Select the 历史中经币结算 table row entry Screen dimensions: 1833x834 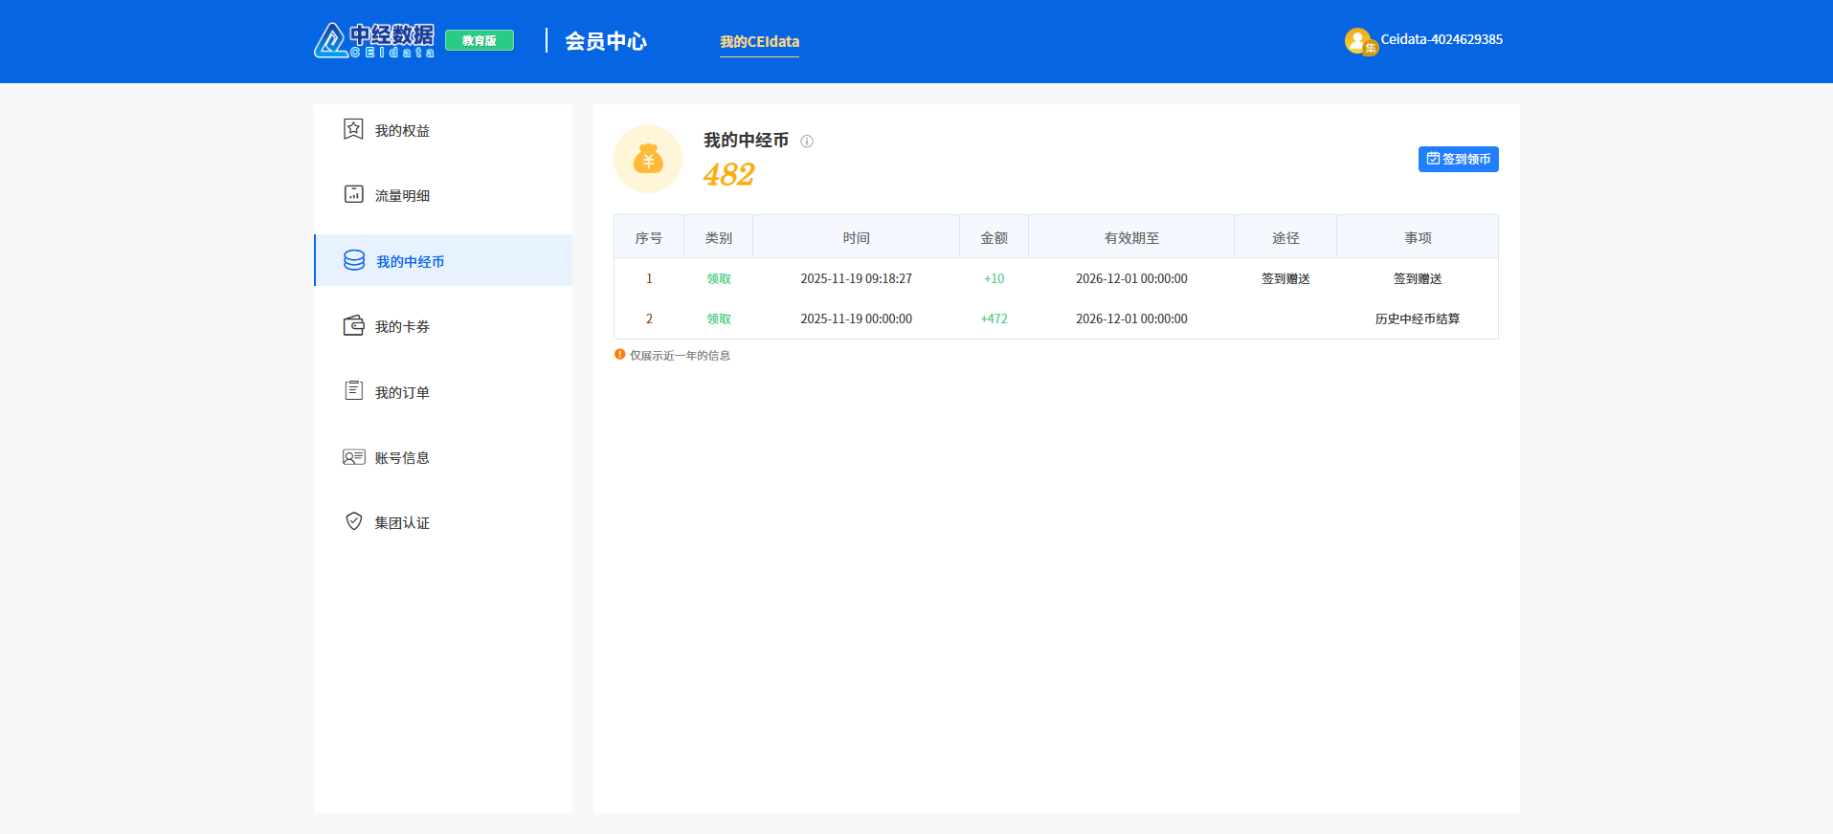pos(1417,318)
